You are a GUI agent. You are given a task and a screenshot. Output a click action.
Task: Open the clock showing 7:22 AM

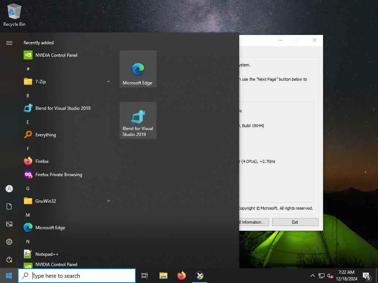[x=346, y=276]
